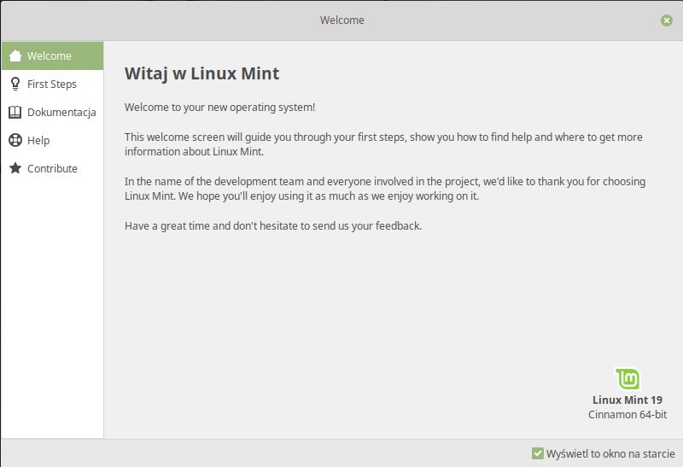Click the 'Wyświetl to okno na starcie' label

610,453
